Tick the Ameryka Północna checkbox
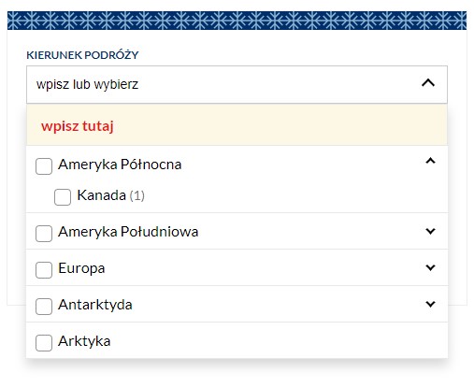Image resolution: width=474 pixels, height=387 pixels. (x=44, y=166)
